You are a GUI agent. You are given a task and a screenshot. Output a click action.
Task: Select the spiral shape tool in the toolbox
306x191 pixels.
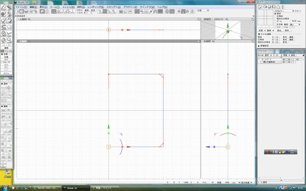(x=4, y=27)
